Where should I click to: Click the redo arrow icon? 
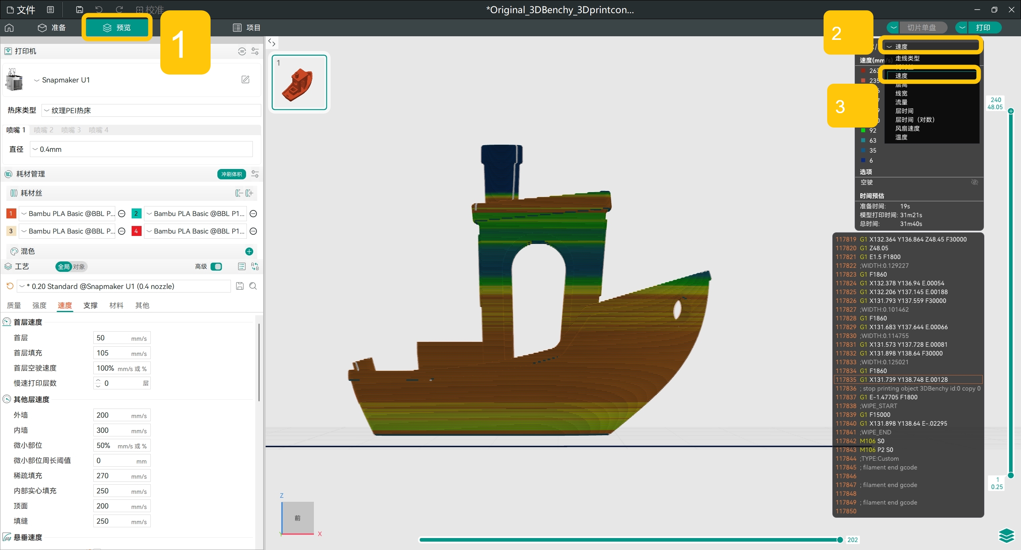pos(119,10)
